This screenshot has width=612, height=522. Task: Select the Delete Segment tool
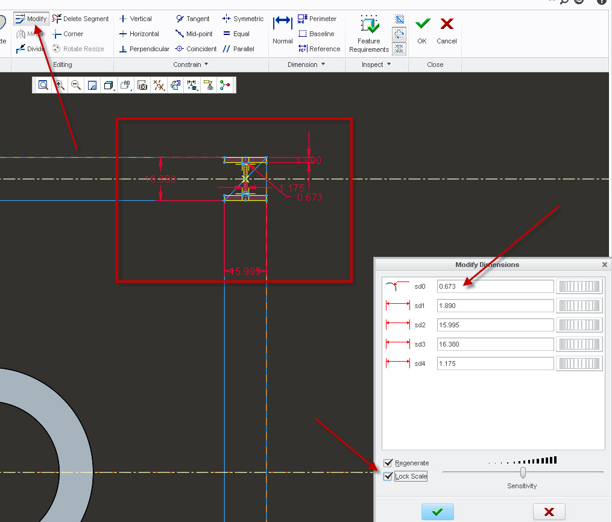pyautogui.click(x=80, y=19)
